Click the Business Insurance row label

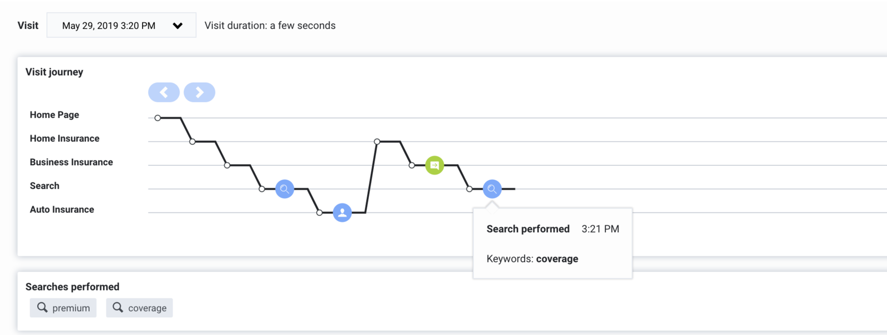coord(72,162)
